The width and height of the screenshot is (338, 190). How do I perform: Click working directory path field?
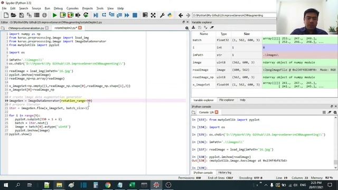click(x=234, y=15)
